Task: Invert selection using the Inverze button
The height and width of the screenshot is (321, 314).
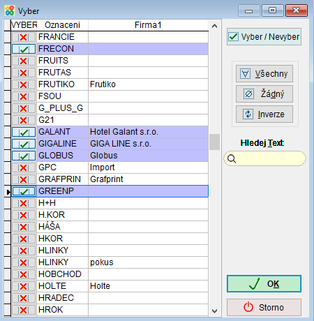Action: click(264, 114)
